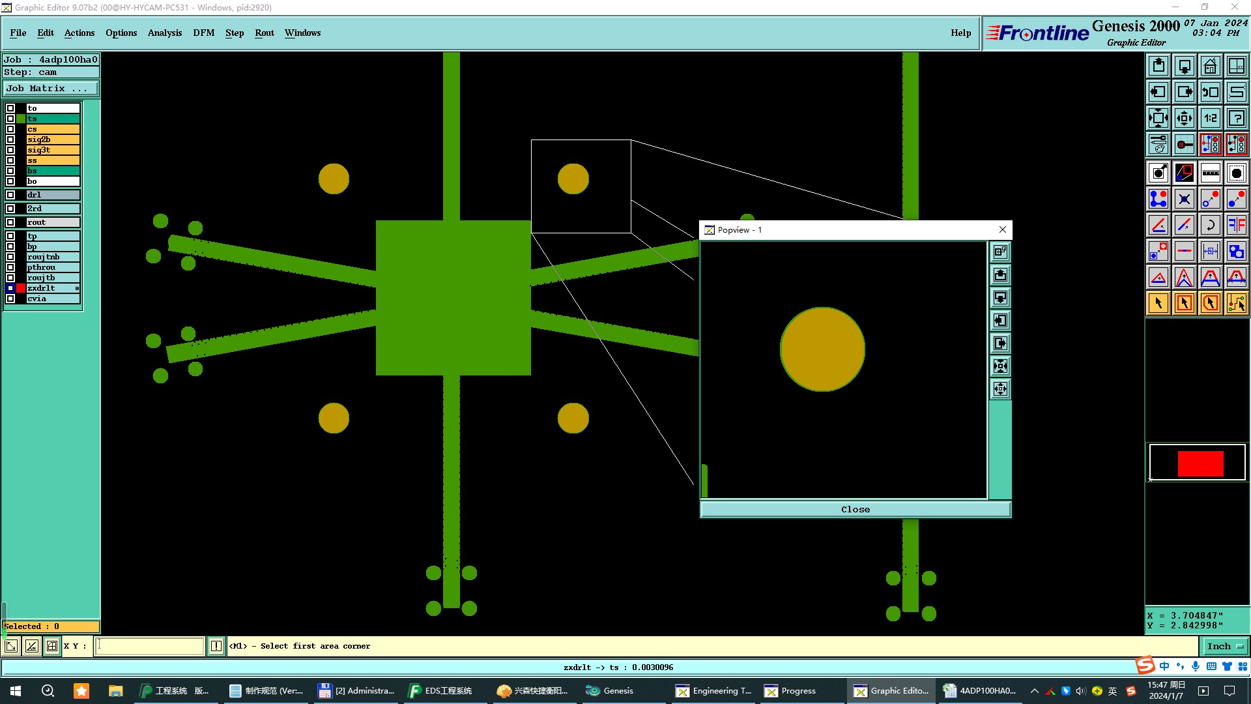The image size is (1251, 704).
Task: Click the red zxdrlt layer color swatch
Action: click(x=21, y=288)
